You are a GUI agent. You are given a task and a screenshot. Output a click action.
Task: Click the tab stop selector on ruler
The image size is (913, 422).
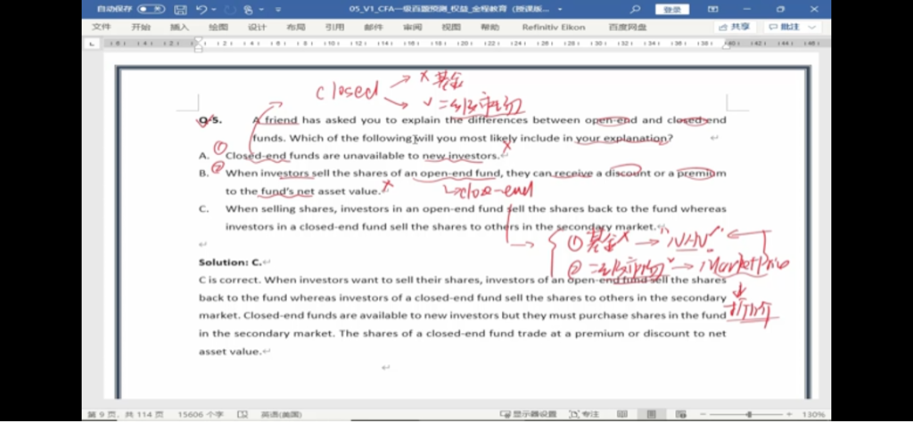point(92,43)
